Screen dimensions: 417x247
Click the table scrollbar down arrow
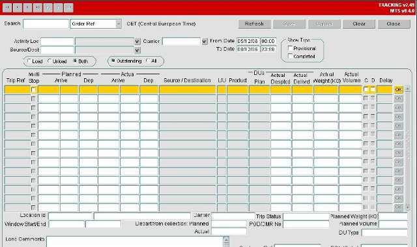407,207
